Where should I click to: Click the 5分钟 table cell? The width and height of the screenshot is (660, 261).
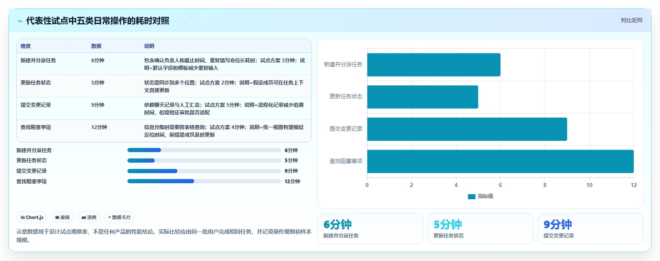[x=98, y=83]
